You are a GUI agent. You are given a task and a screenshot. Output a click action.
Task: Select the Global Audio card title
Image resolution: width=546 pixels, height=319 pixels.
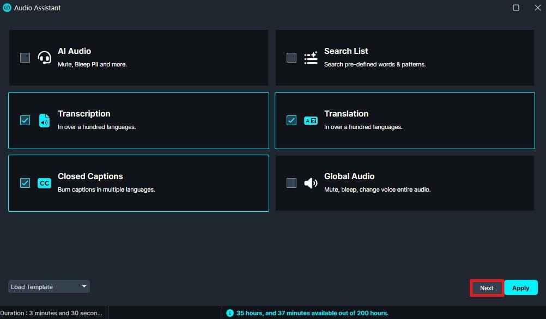(349, 176)
